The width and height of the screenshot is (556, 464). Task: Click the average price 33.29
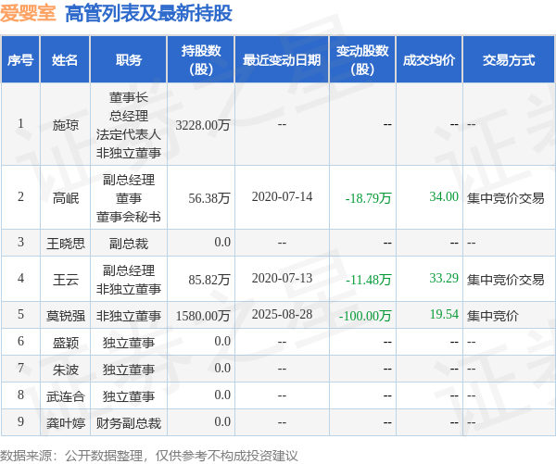(444, 278)
